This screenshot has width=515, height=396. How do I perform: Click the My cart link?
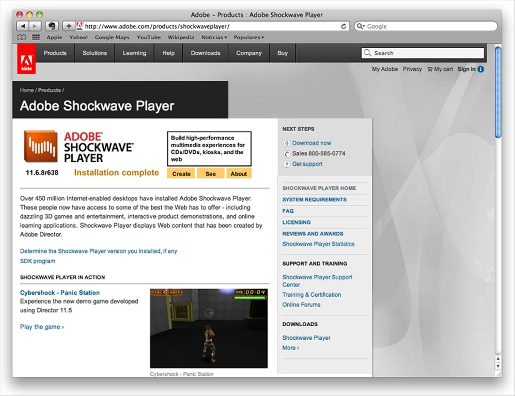tap(443, 69)
